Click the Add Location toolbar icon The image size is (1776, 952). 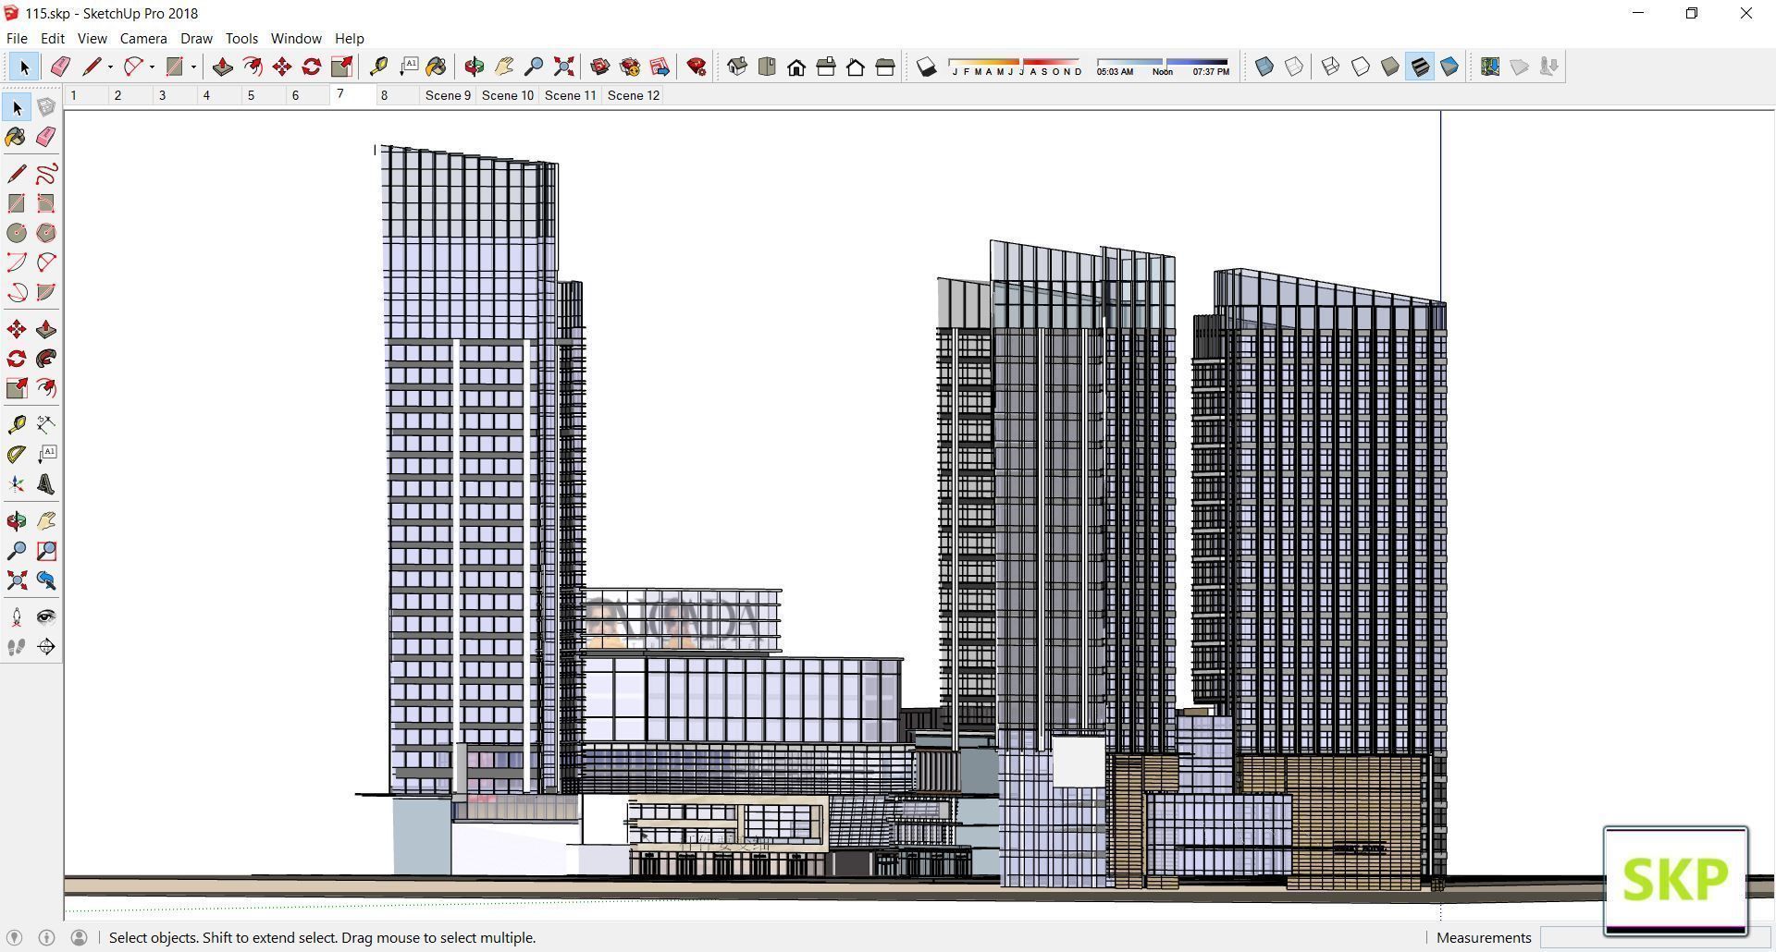[x=1490, y=67]
